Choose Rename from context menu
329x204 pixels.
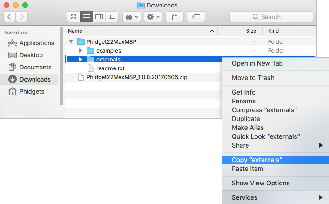click(x=275, y=101)
